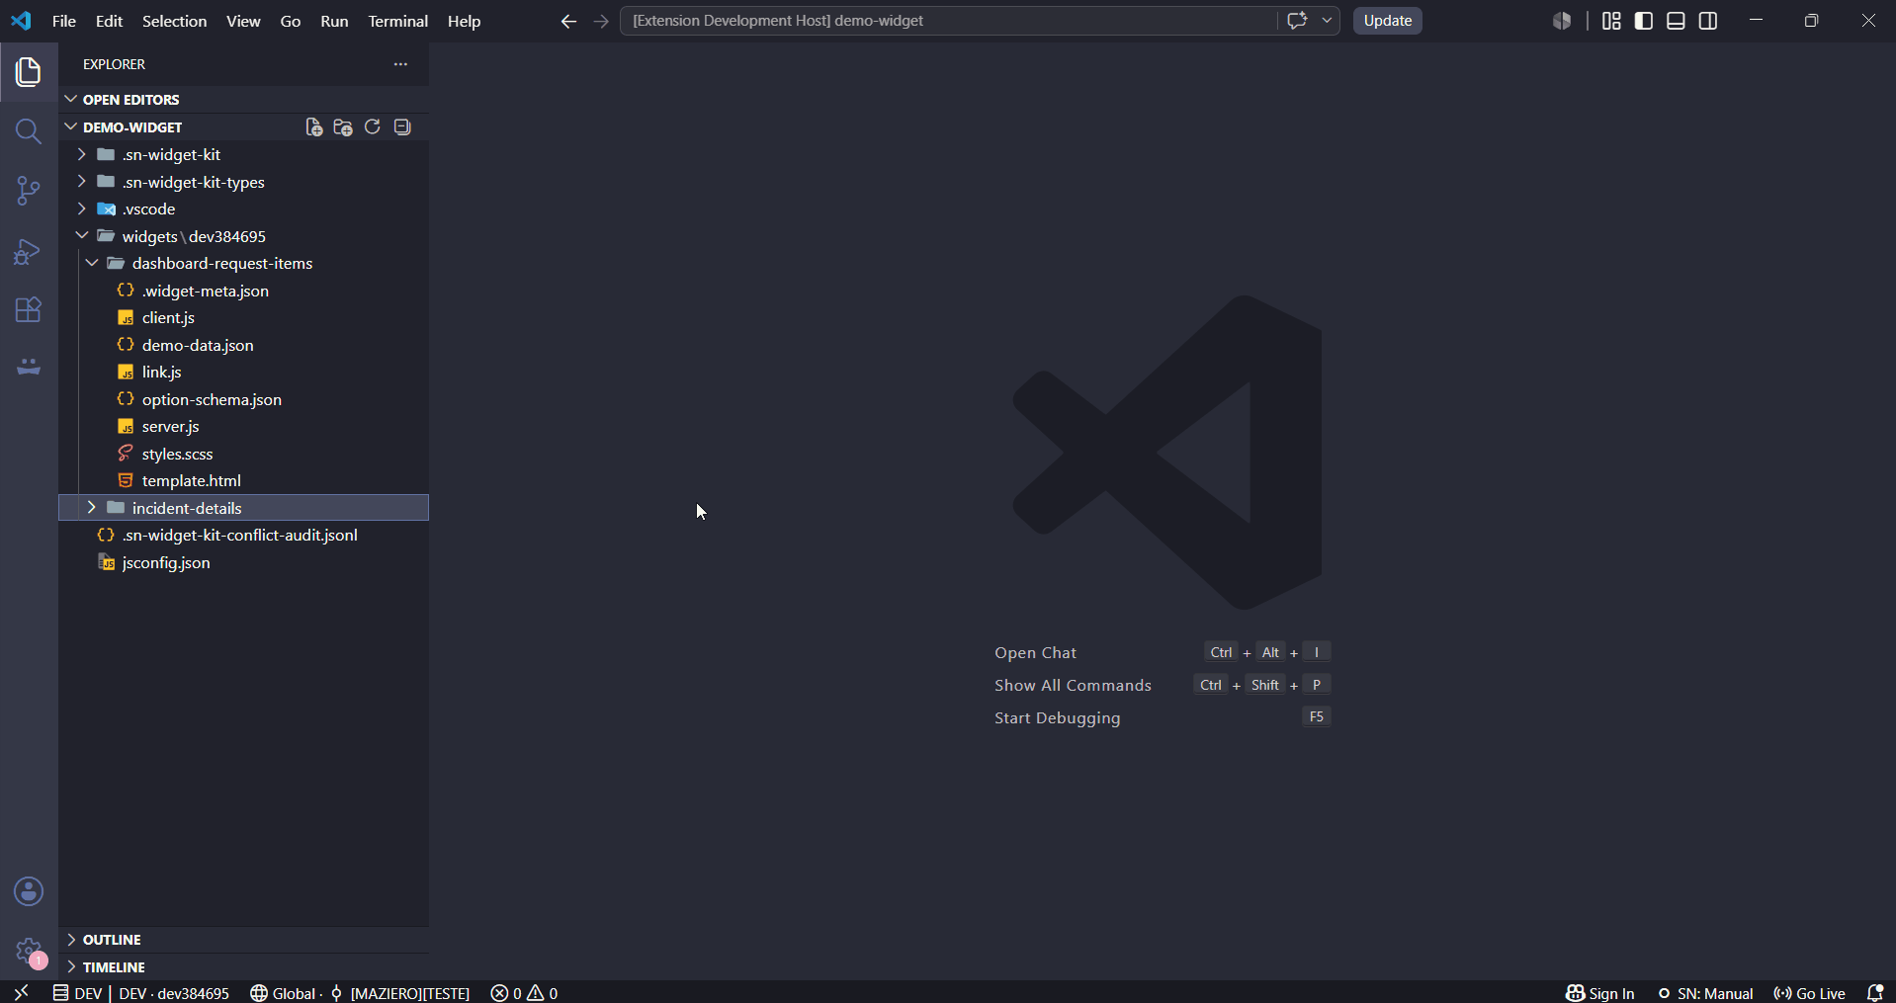Image resolution: width=1896 pixels, height=1003 pixels.
Task: Open client.js file
Action: [x=244, y=318]
